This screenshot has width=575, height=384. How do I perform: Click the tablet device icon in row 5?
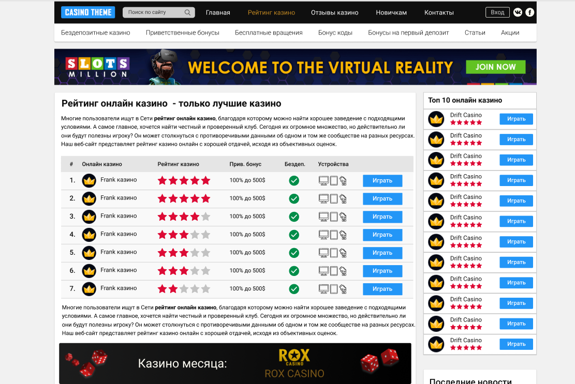coord(334,253)
